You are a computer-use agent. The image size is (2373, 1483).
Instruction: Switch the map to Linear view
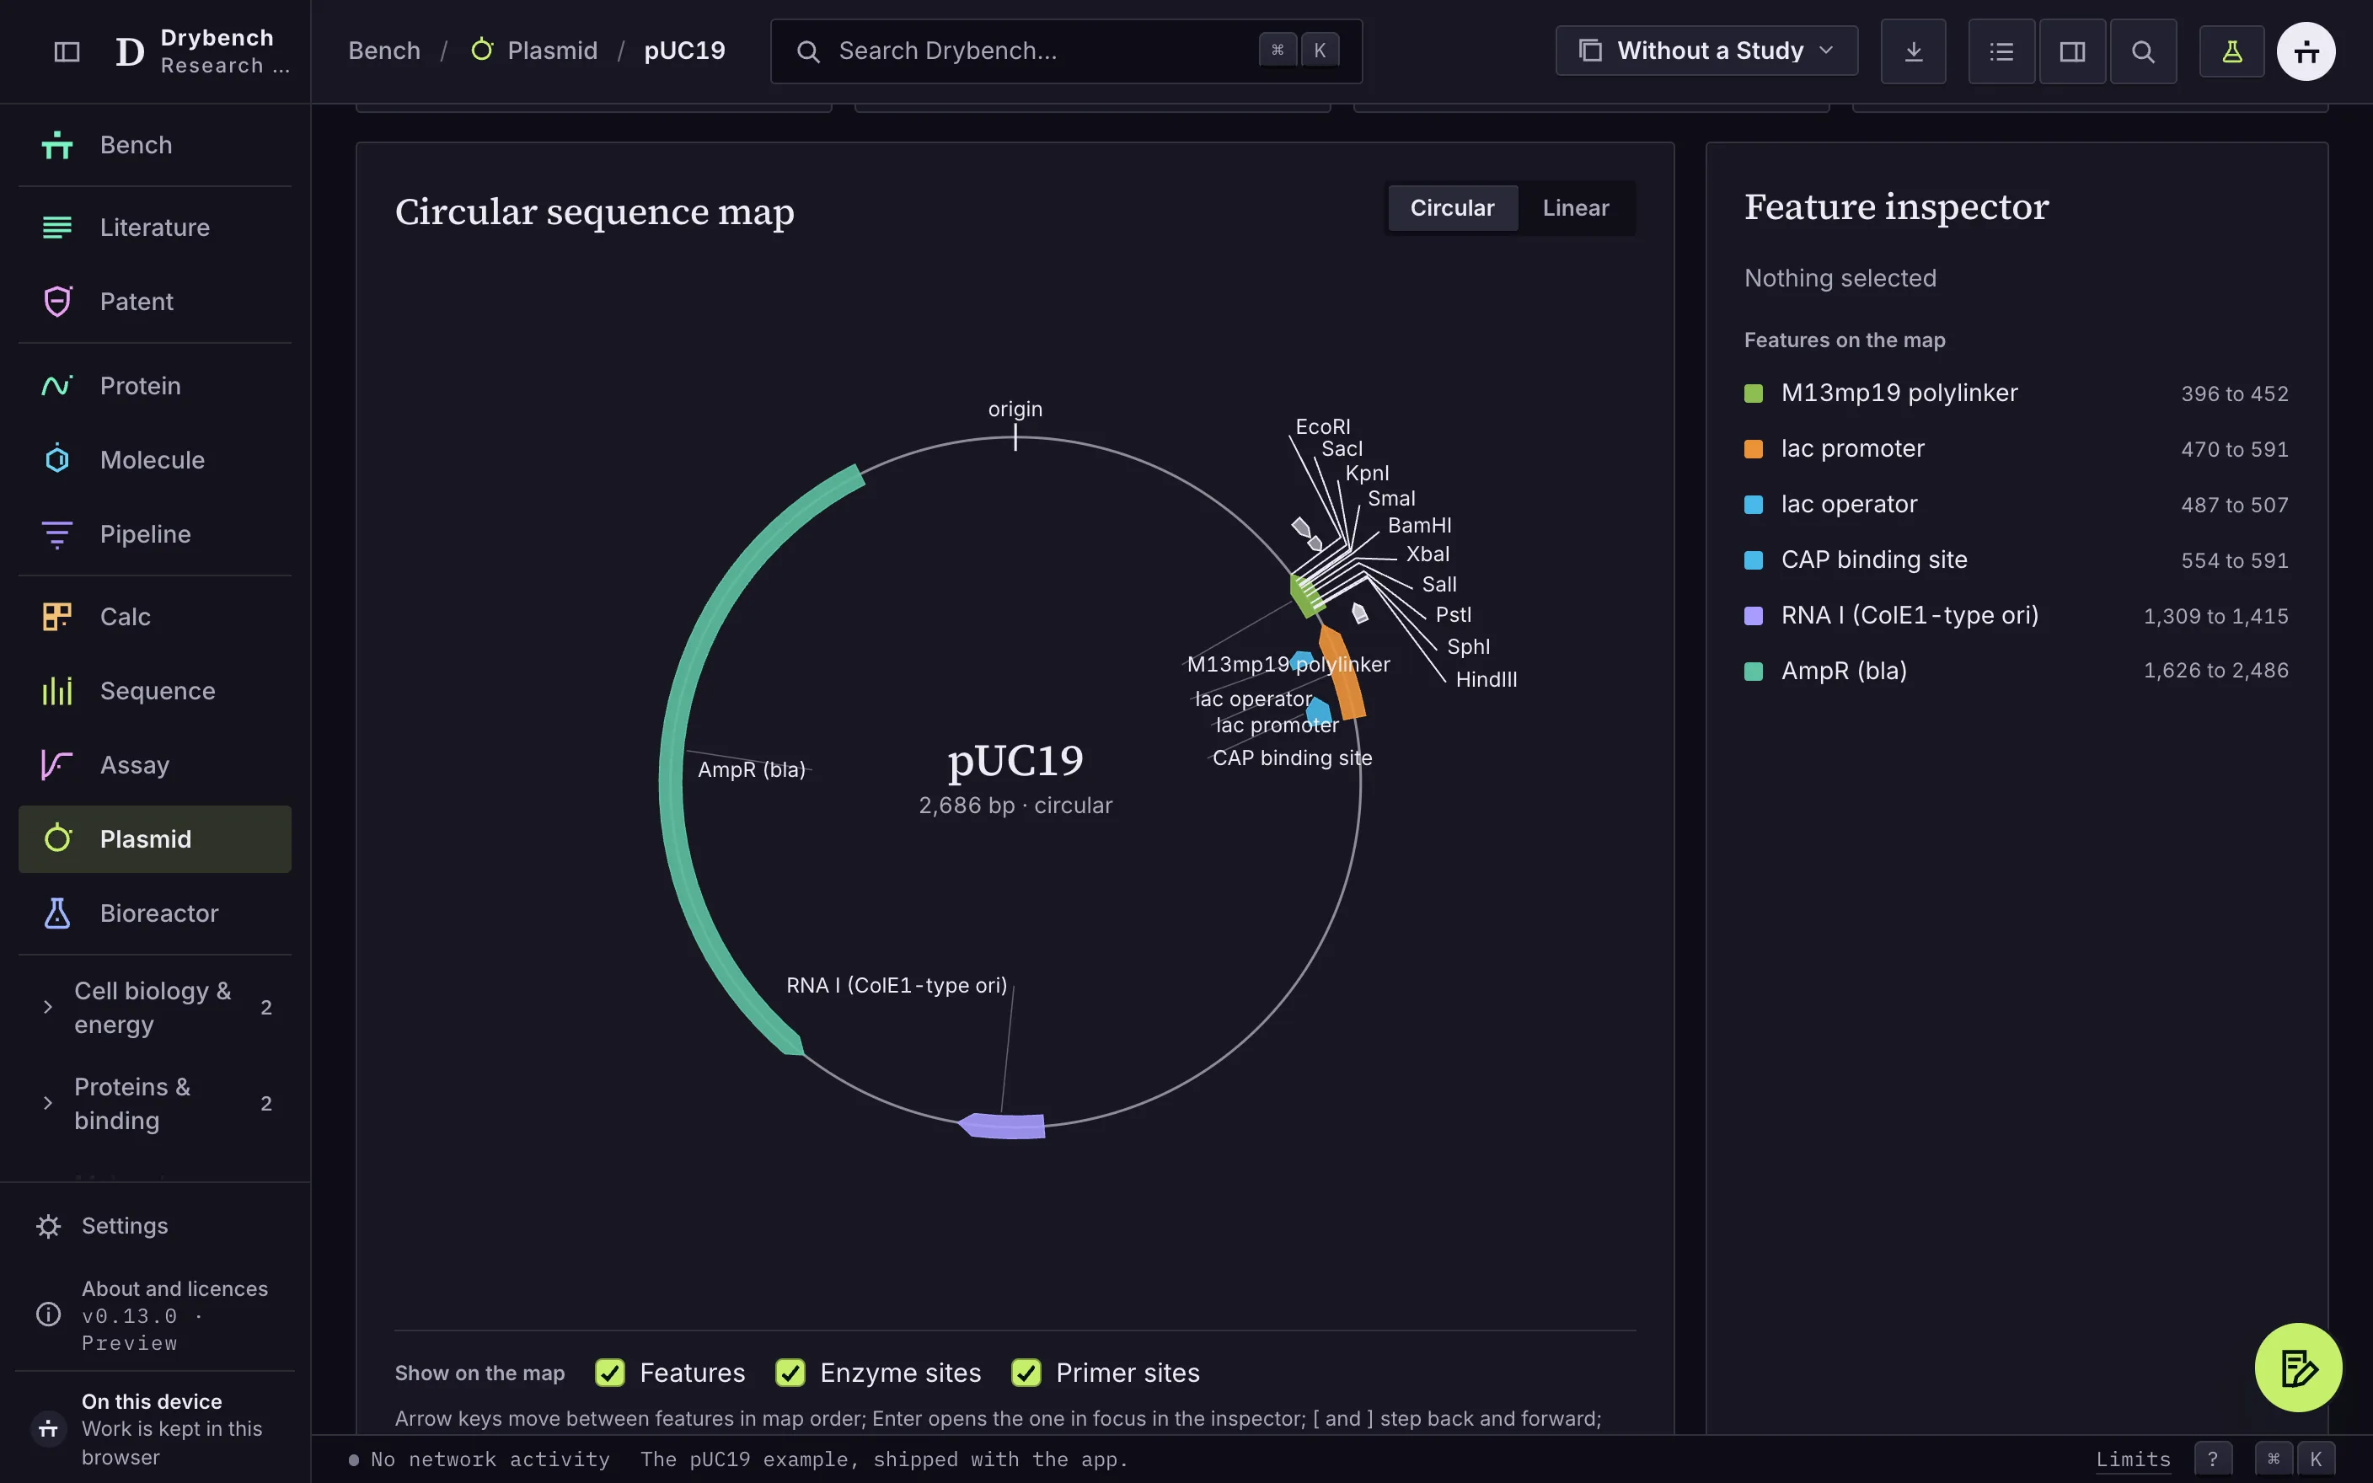click(1576, 208)
